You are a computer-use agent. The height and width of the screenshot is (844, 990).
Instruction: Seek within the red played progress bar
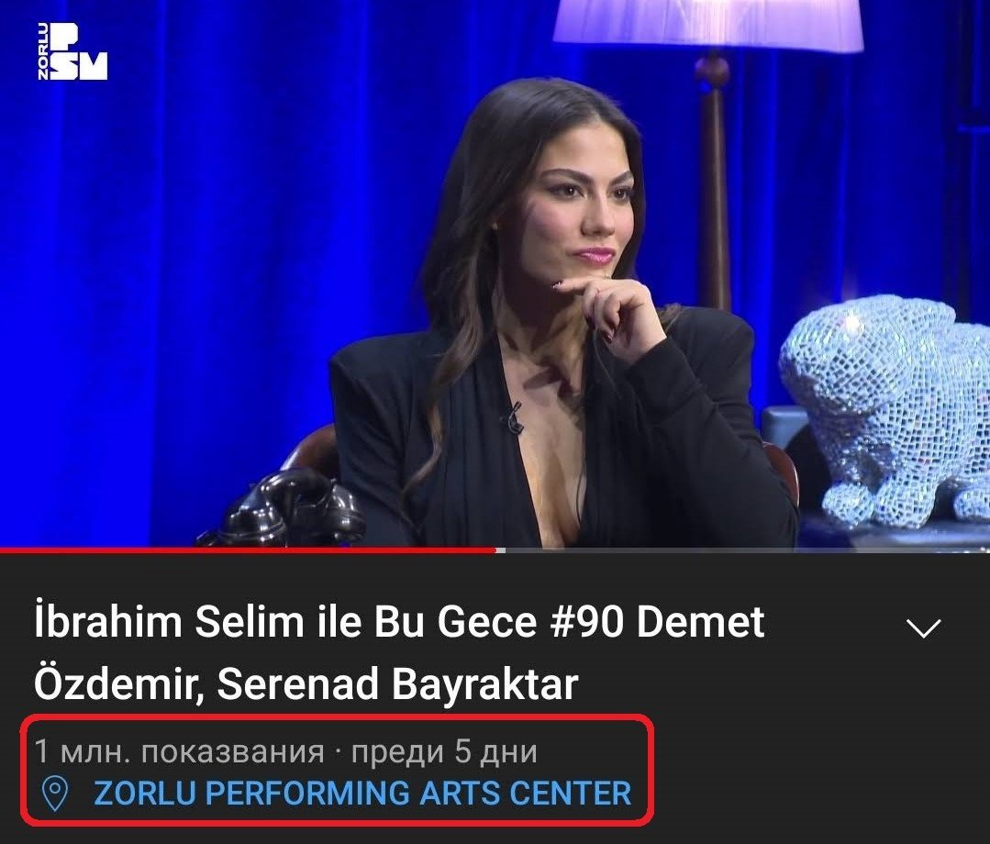pyautogui.click(x=248, y=550)
